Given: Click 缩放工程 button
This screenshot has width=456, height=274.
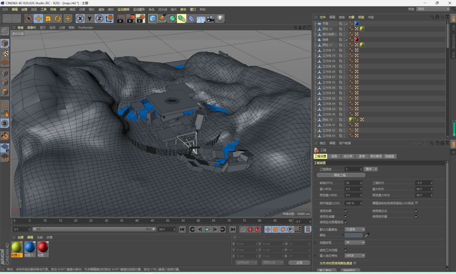Looking at the screenshot, I should pyautogui.click(x=341, y=175).
